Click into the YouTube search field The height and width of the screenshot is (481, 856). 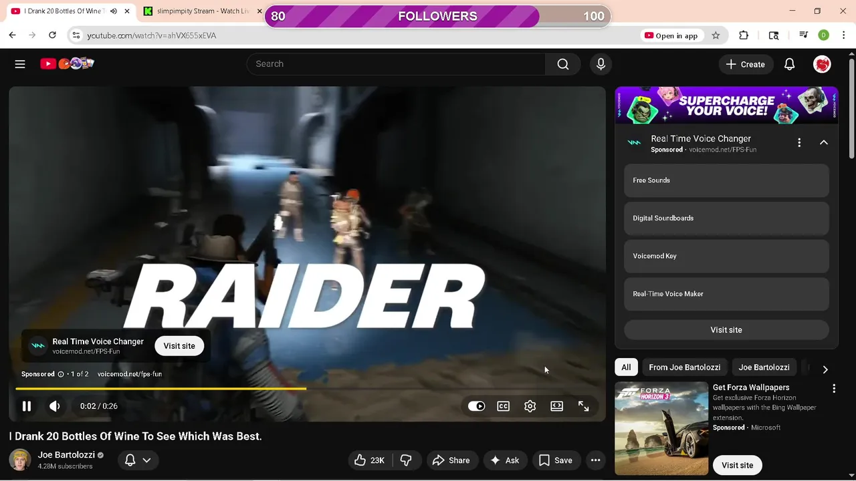coord(396,64)
